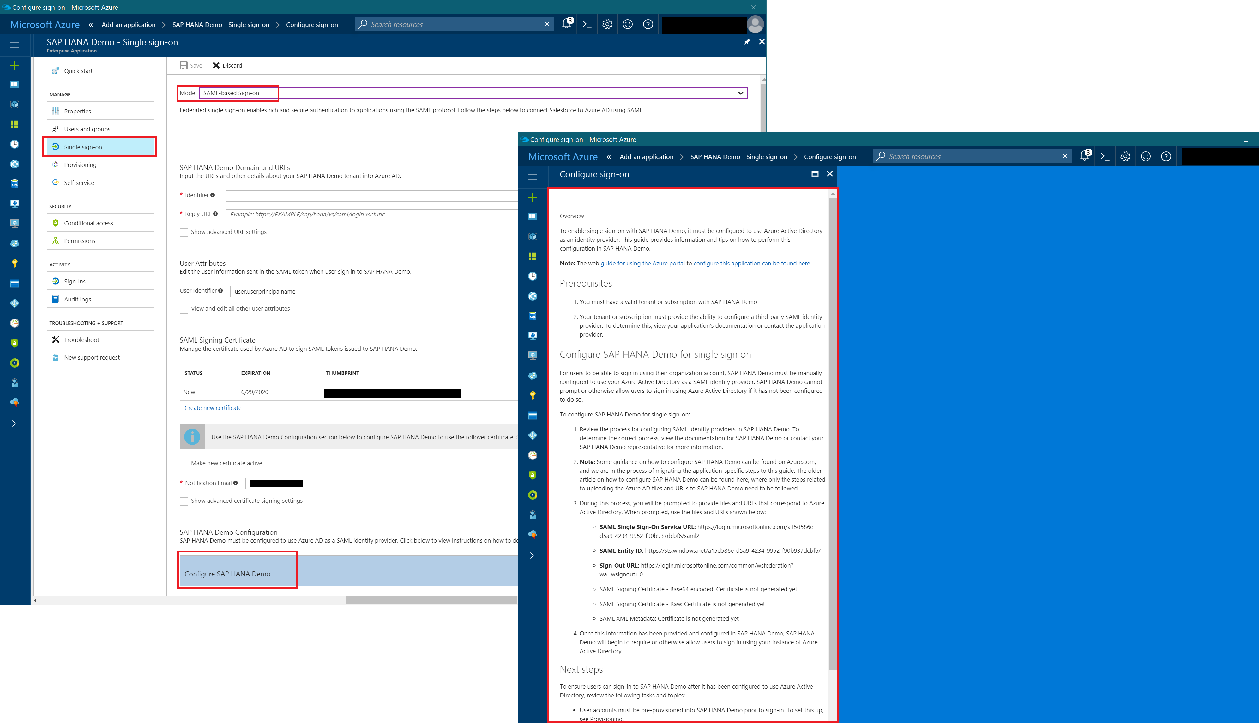The image size is (1259, 723).
Task: Click the notifications bell icon
Action: tap(566, 24)
